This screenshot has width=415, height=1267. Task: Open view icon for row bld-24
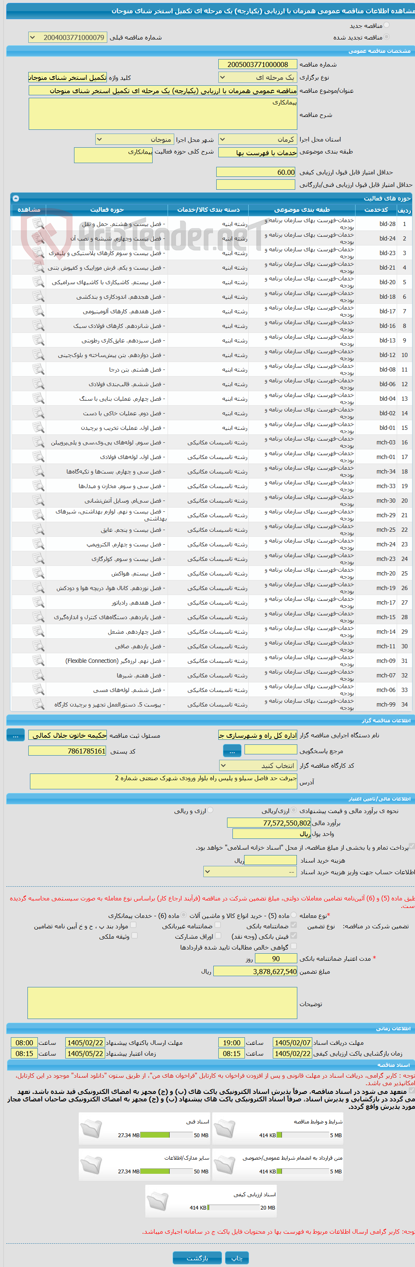[x=38, y=238]
